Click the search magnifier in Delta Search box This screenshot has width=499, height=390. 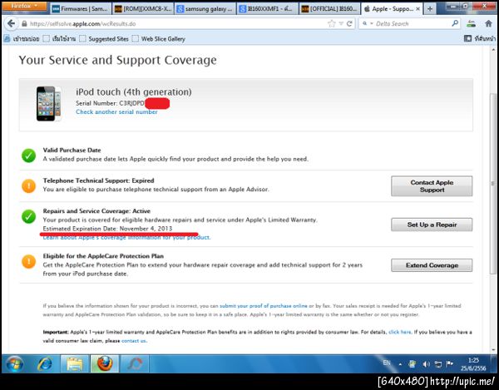pos(455,23)
